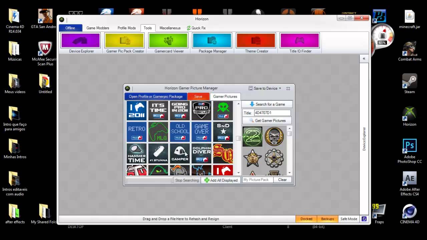
Task: Select the green pixel alien gamer picture
Action: tap(223, 111)
